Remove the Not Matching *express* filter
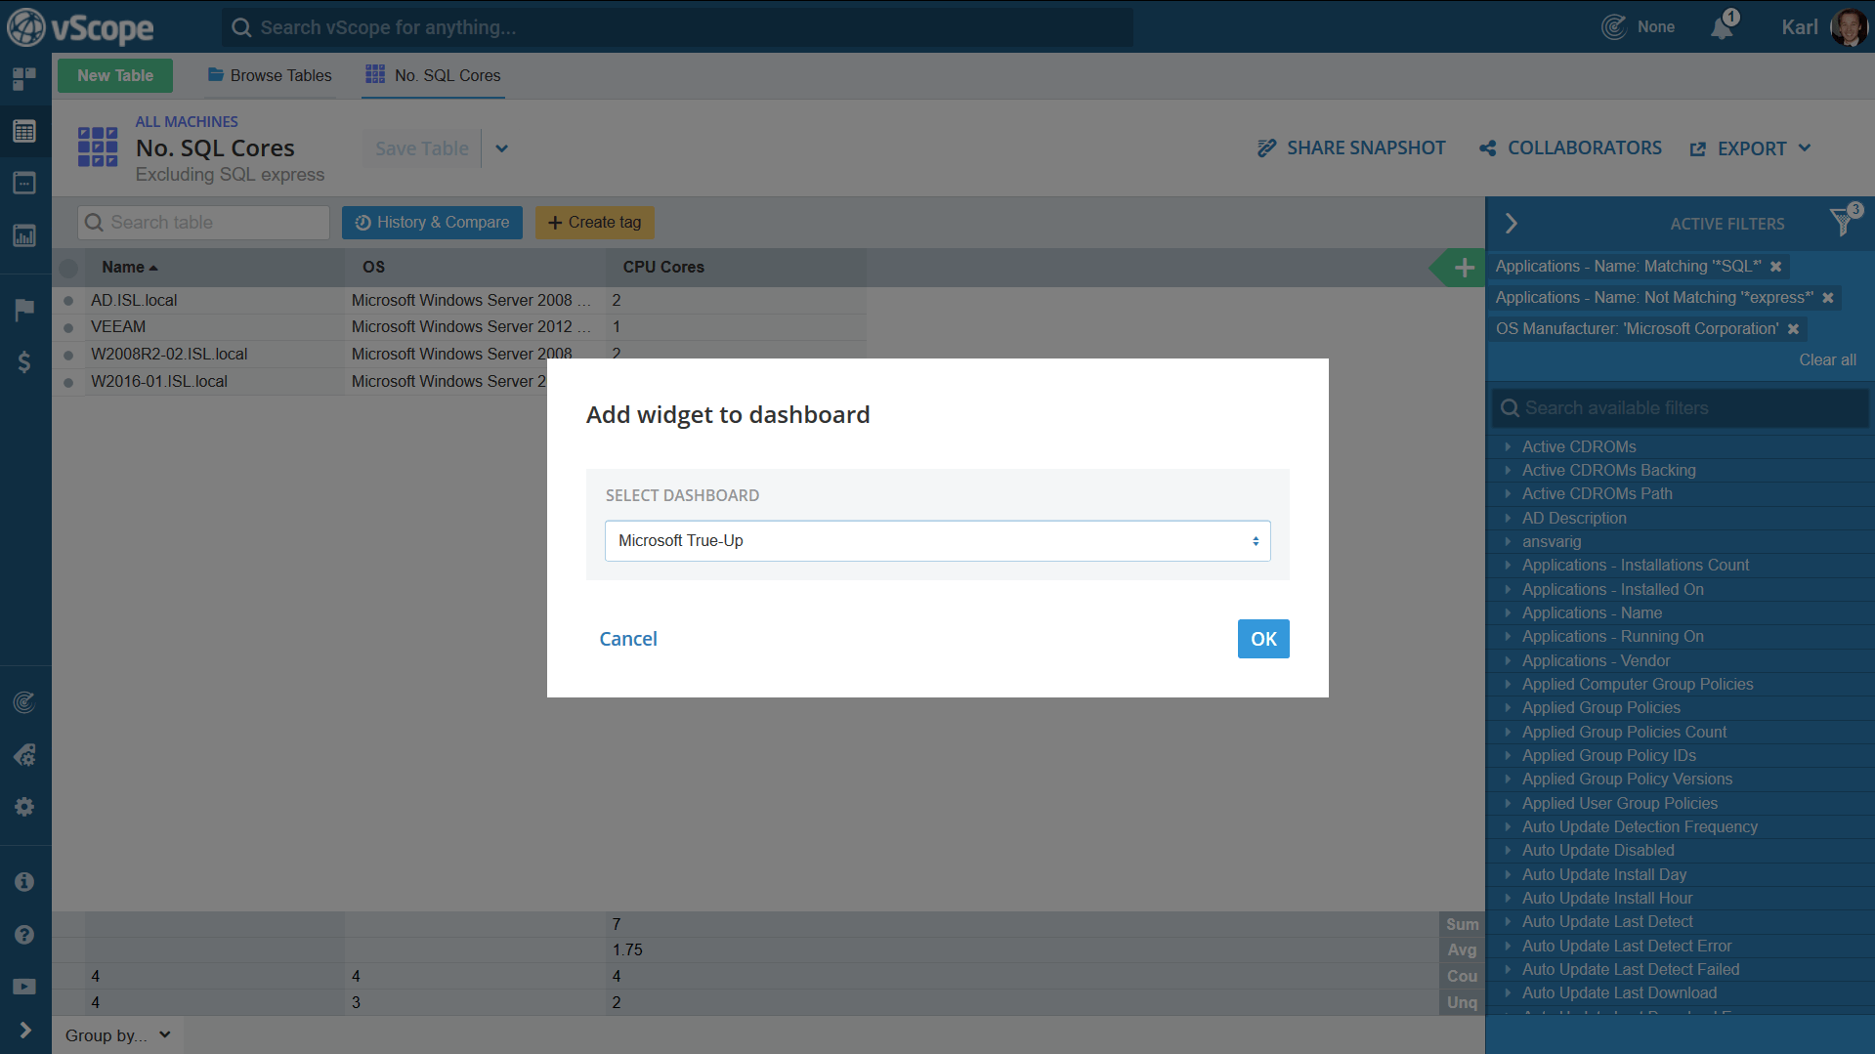 pyautogui.click(x=1827, y=298)
